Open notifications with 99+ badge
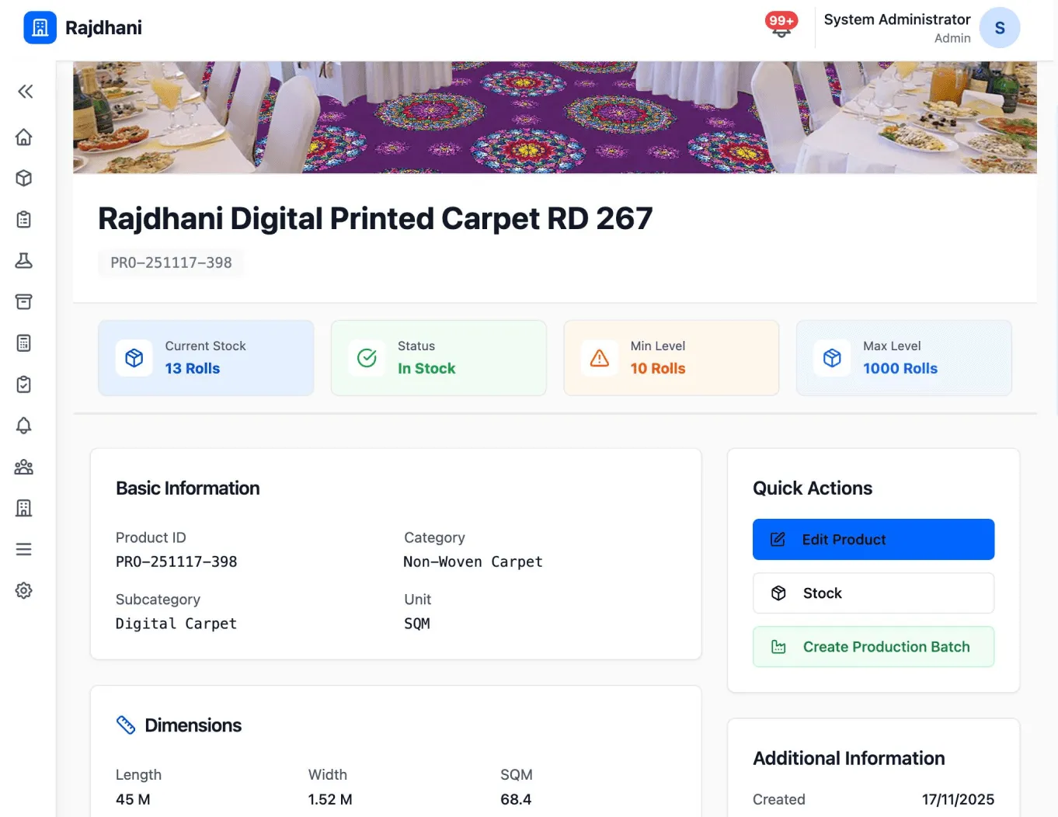 pyautogui.click(x=781, y=26)
